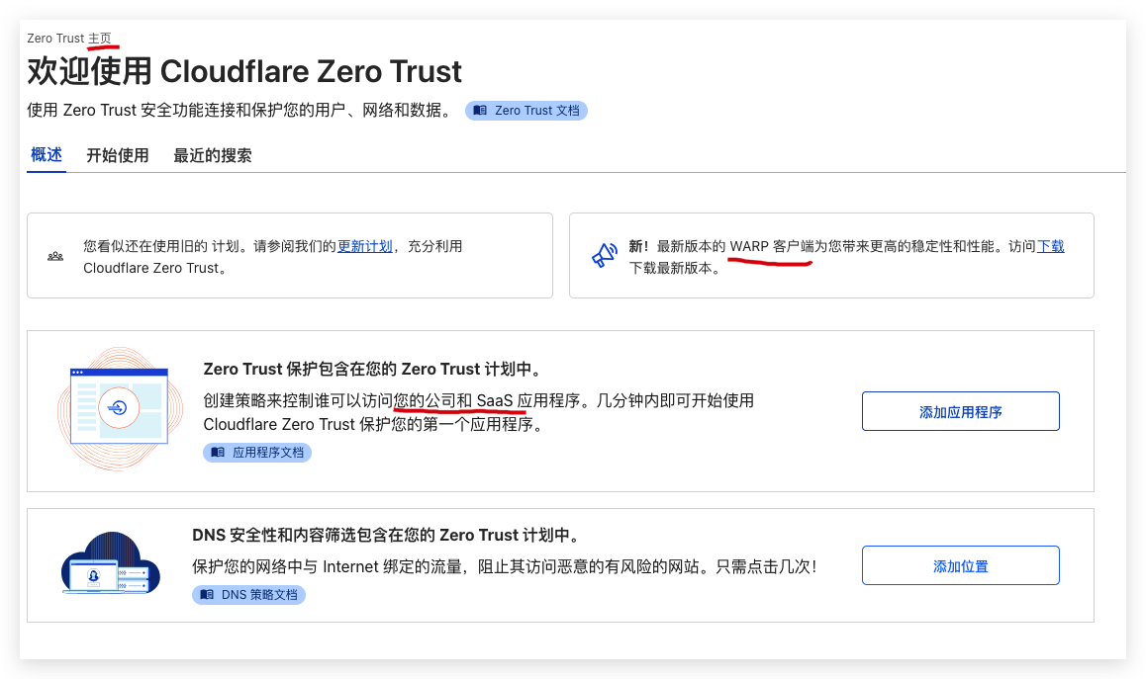Viewport: 1146px width, 679px height.
Task: Click the text 使用 Zero Trust 安全功能连接和保护您的用户
Action: click(186, 111)
